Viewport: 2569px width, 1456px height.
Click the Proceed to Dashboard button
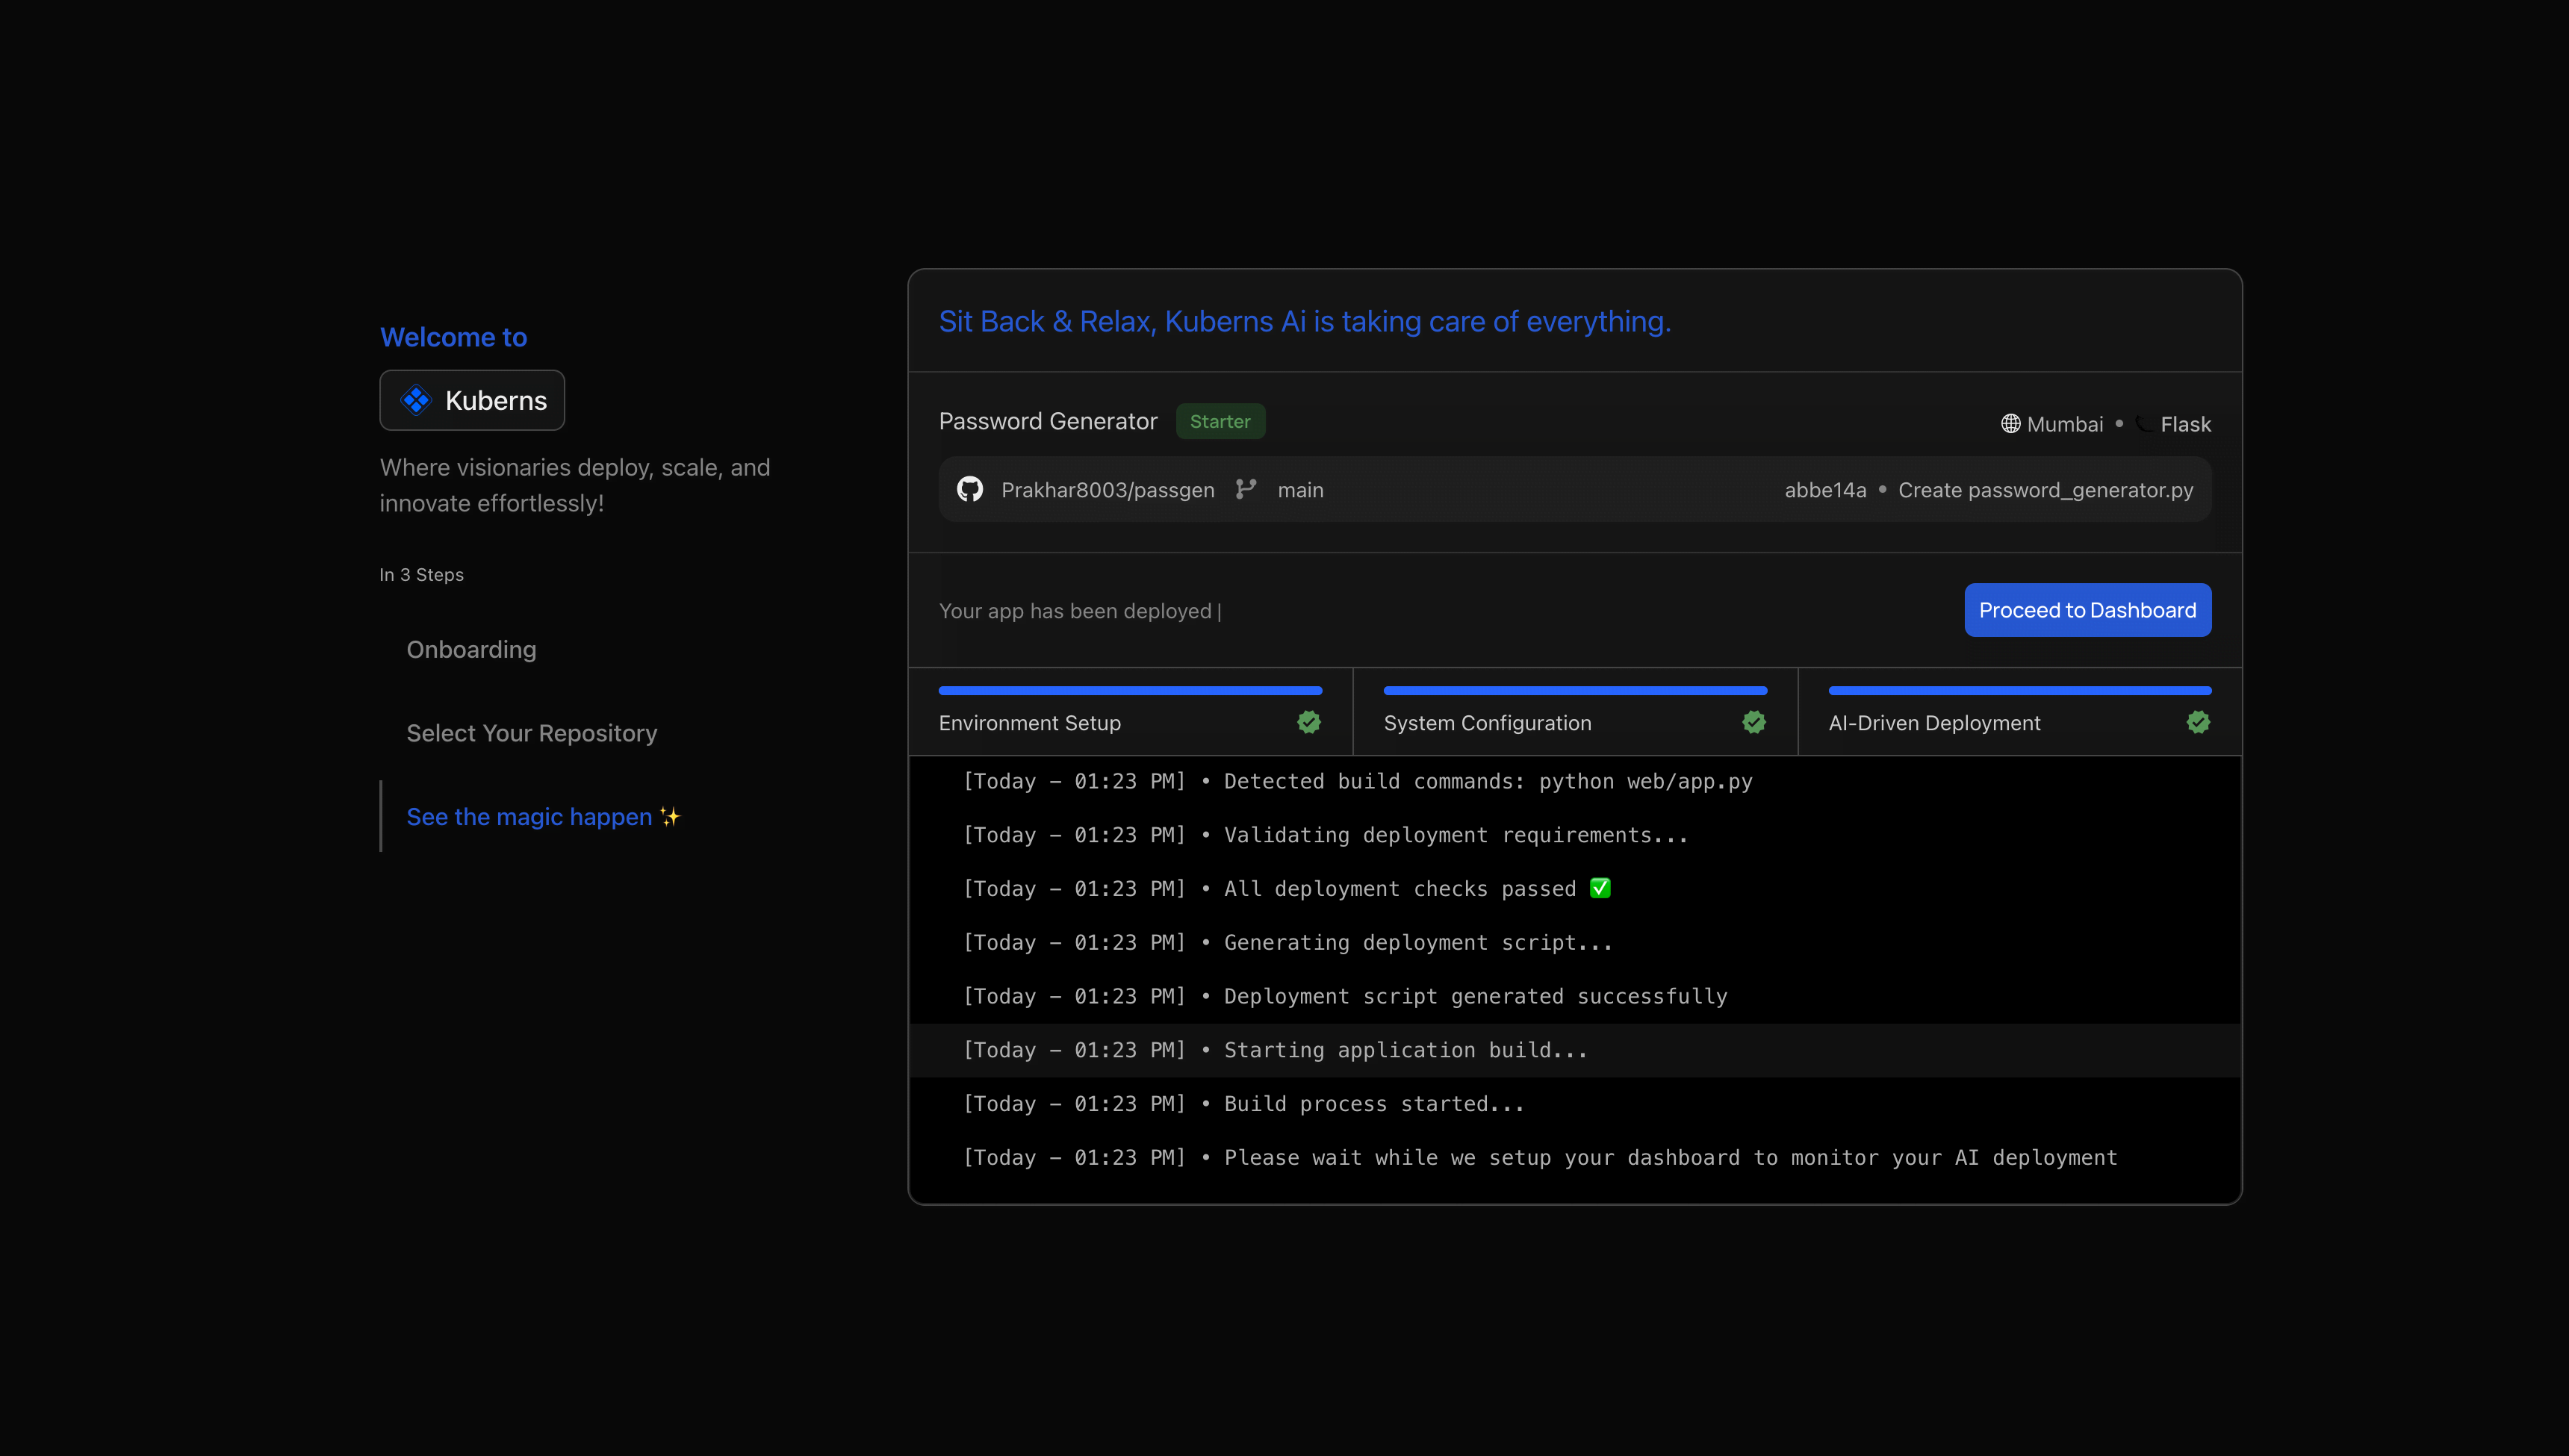[2087, 609]
